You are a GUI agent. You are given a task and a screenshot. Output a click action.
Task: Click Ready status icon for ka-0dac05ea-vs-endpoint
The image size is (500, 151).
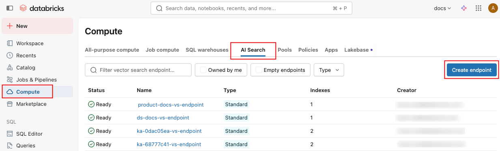point(91,131)
